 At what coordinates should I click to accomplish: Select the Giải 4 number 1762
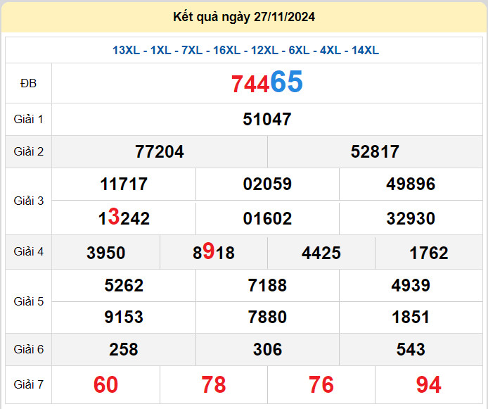429,253
